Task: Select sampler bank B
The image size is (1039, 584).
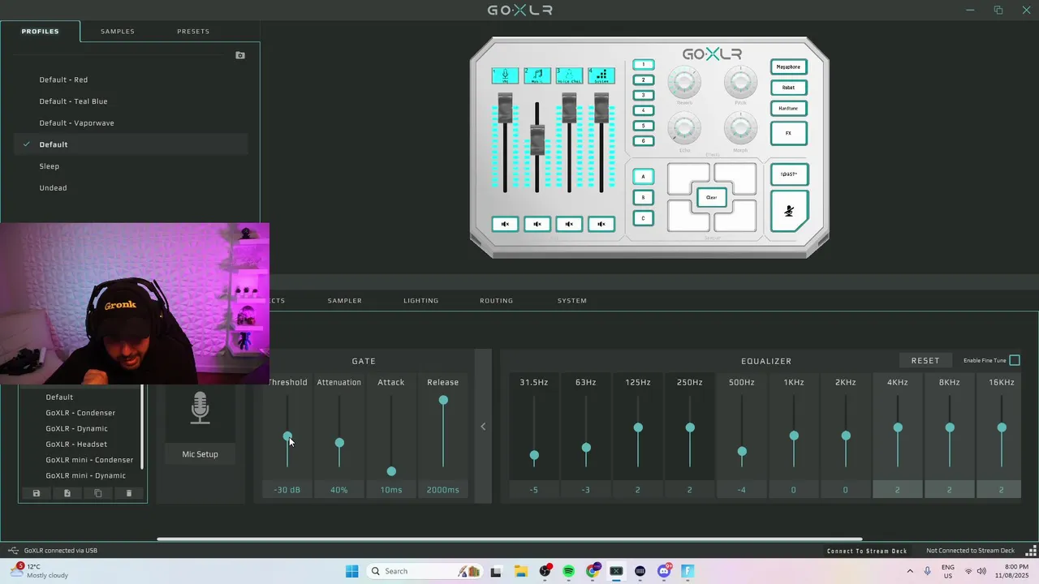Action: [643, 197]
